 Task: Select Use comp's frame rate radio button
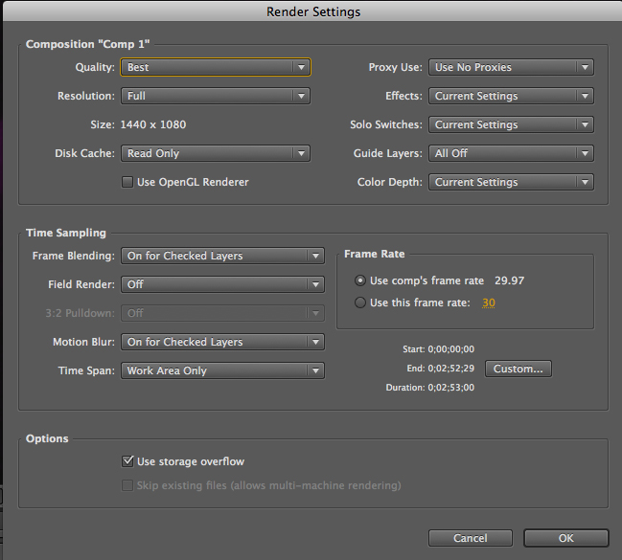tap(359, 280)
